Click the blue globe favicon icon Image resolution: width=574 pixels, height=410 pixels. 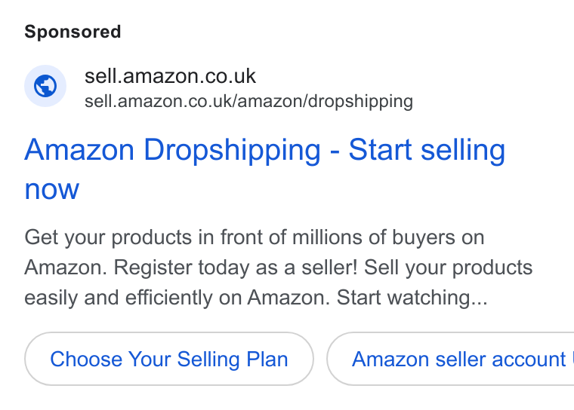click(x=45, y=86)
